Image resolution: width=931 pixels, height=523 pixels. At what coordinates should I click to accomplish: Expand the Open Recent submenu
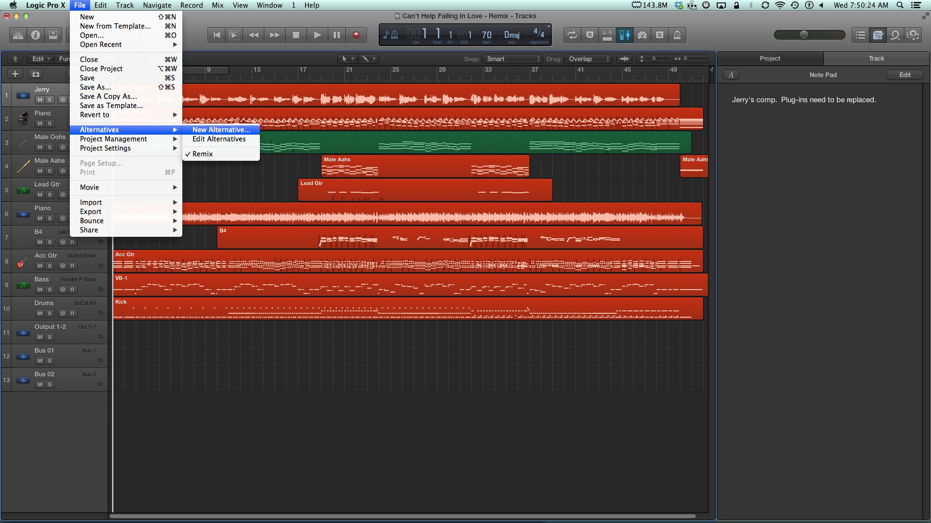click(x=126, y=45)
